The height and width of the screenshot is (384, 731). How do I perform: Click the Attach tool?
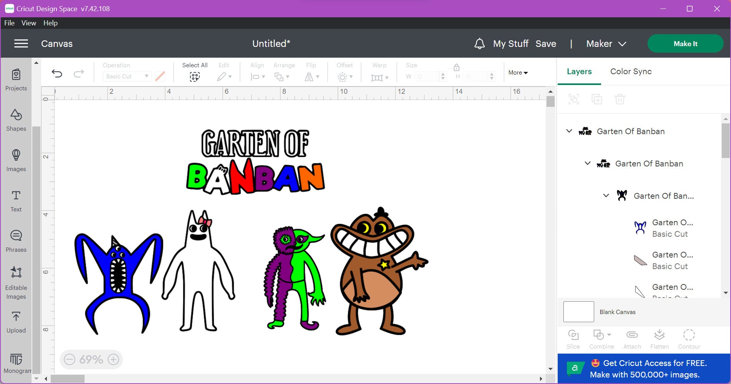click(x=632, y=339)
